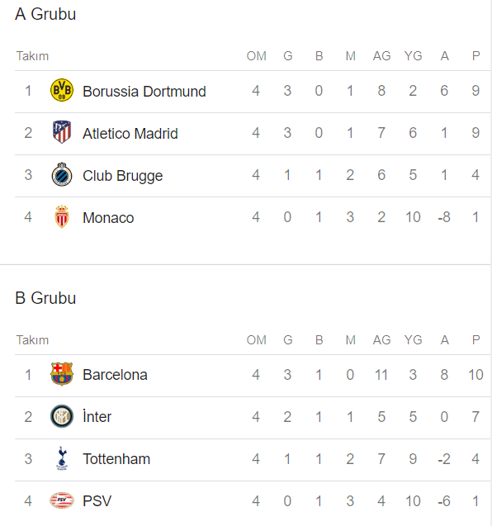This screenshot has width=492, height=526.
Task: Click the B Grubu heading
Action: tap(45, 298)
